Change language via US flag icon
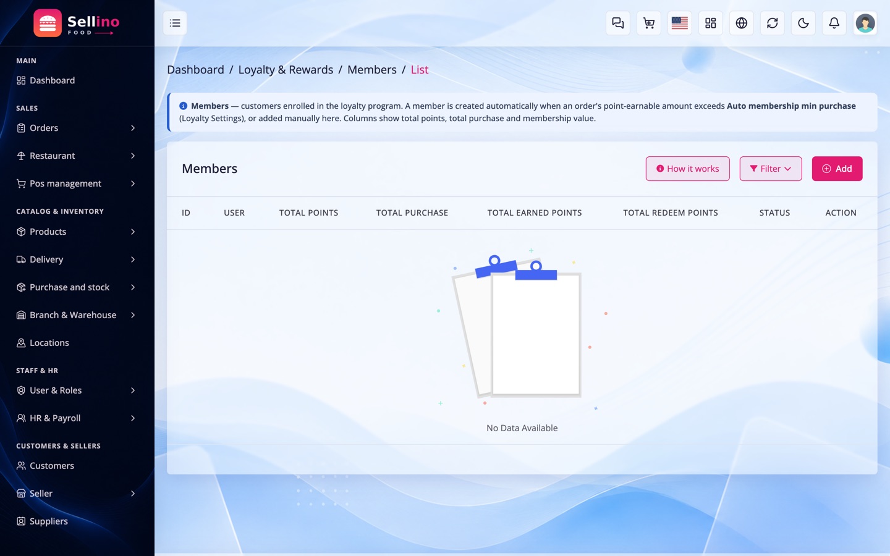 tap(680, 23)
